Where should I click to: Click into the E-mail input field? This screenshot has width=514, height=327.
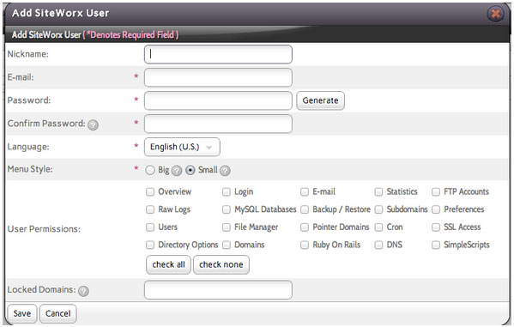[x=218, y=78]
